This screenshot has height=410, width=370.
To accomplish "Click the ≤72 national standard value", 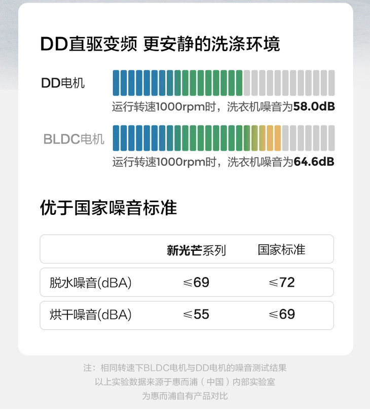I will (x=281, y=283).
